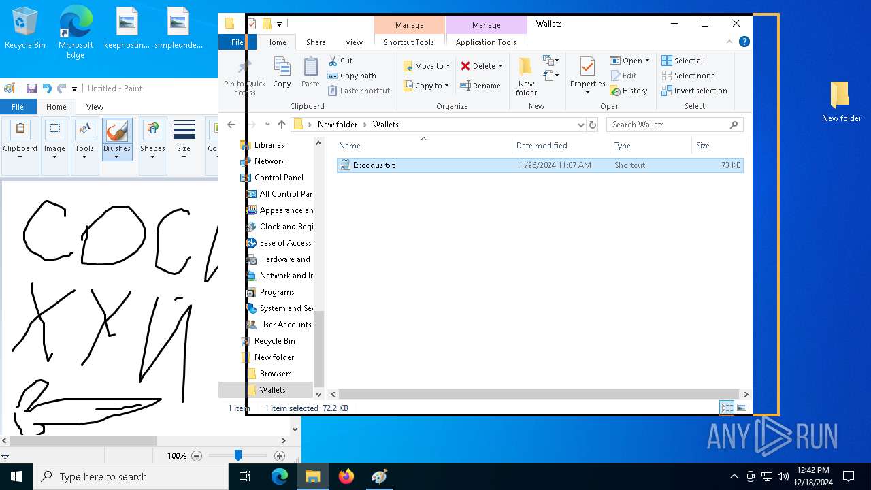Select the Excodus.txt file row
Image resolution: width=871 pixels, height=490 pixels.
(x=540, y=165)
